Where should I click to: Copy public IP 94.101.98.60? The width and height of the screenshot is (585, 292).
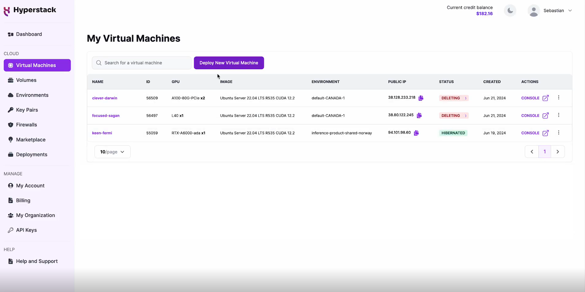coord(416,133)
